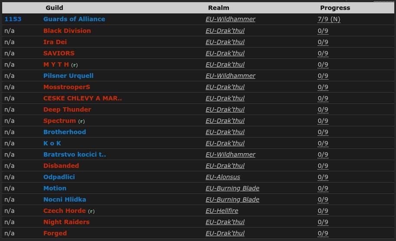This screenshot has width=396, height=241.
Task: Open the CESKE CHLEVY A MAR.. guild
Action: tap(82, 98)
